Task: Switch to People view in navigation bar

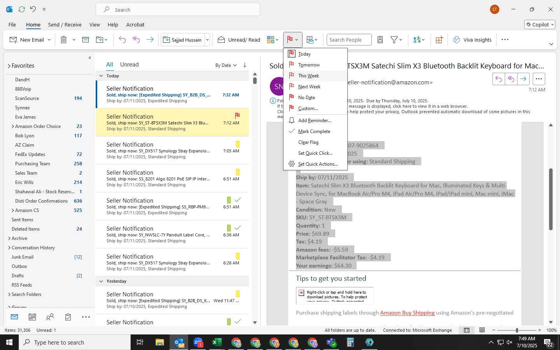Action: click(50, 317)
